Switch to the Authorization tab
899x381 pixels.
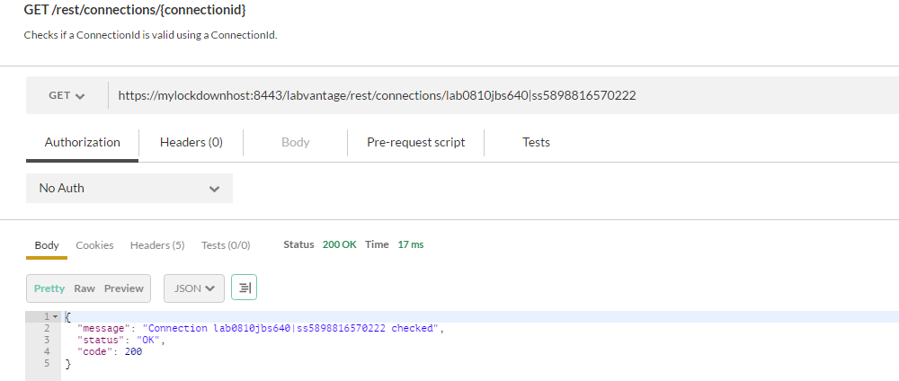point(83,142)
